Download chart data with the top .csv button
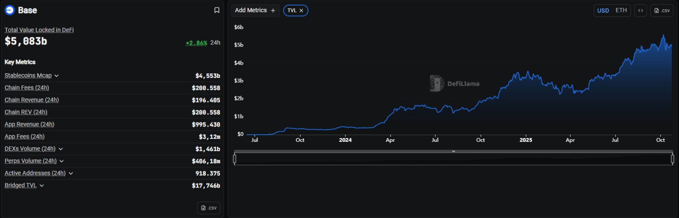Screen dimensions: 679x218 pos(662,11)
